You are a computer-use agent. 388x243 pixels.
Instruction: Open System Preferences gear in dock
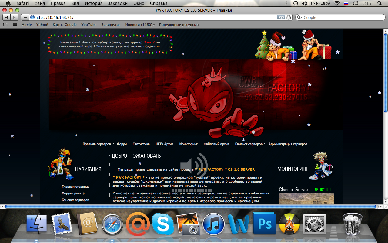coord(314,224)
